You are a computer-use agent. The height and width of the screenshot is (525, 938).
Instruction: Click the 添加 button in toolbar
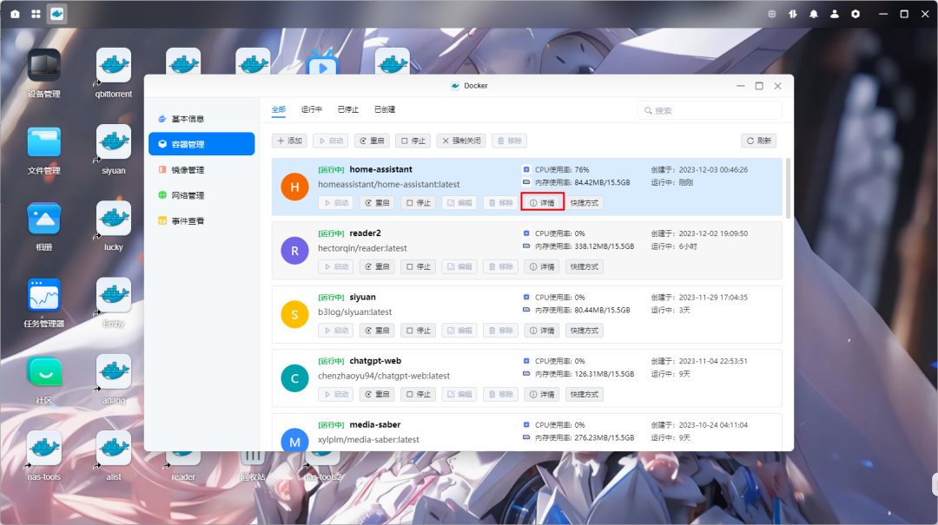(289, 141)
